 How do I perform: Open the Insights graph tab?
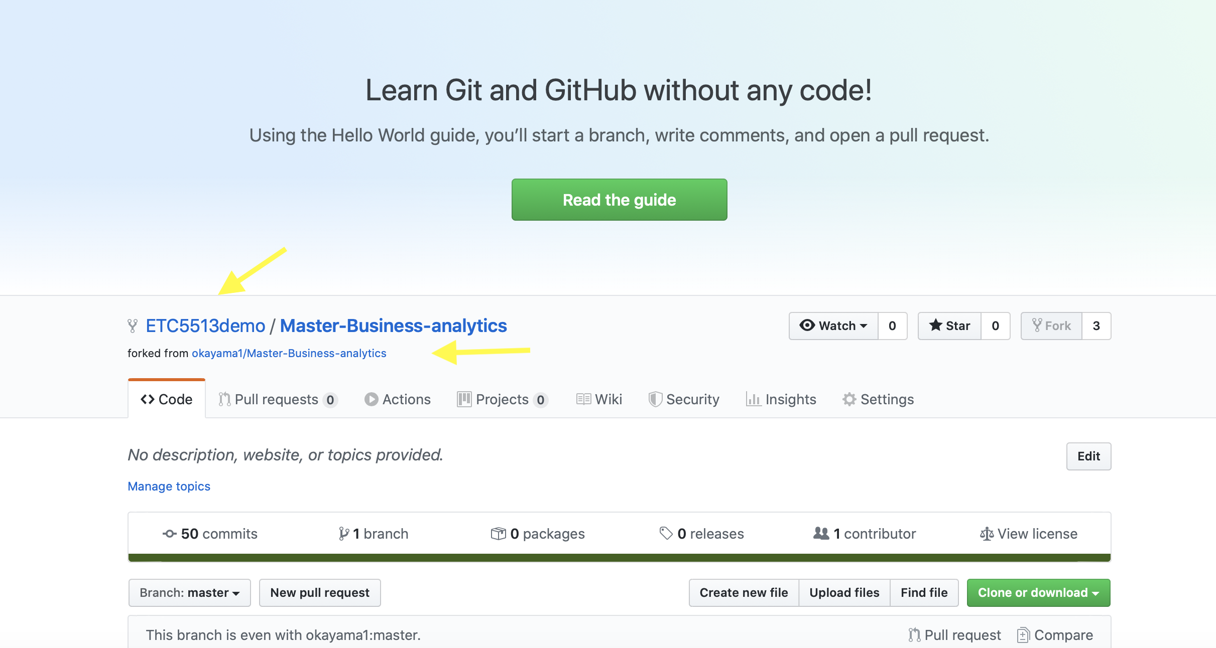[x=781, y=399]
